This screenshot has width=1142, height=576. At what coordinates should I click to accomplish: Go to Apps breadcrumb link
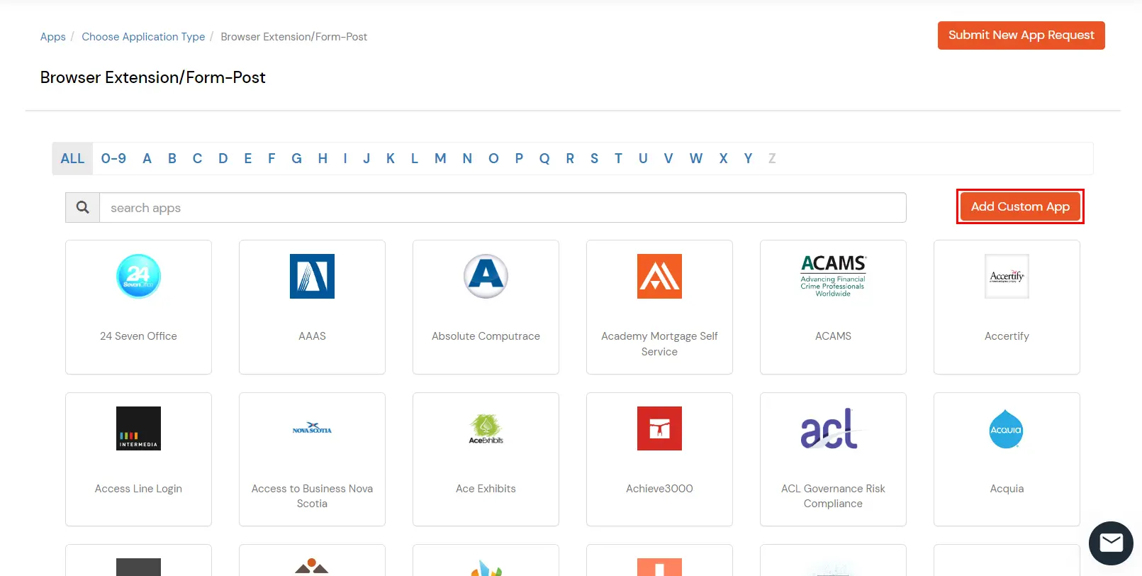(53, 37)
